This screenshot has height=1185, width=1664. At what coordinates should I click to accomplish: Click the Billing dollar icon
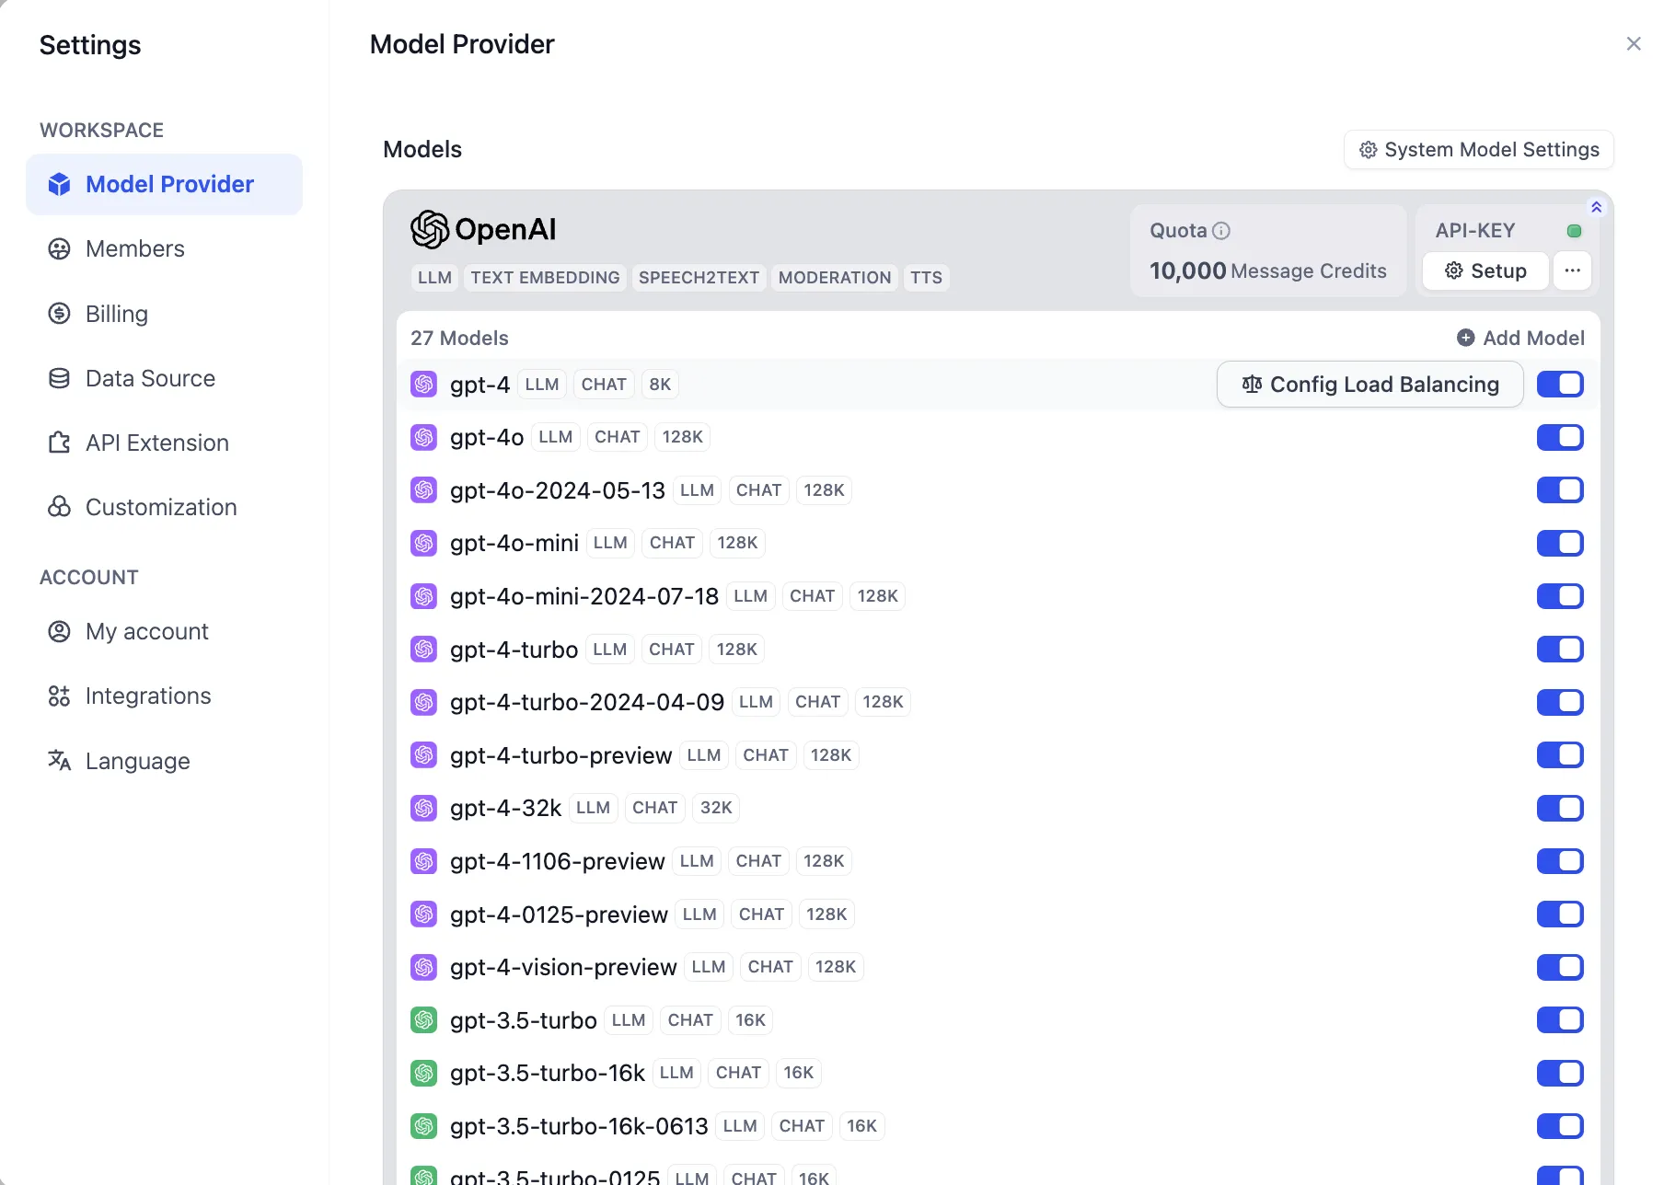pos(59,314)
